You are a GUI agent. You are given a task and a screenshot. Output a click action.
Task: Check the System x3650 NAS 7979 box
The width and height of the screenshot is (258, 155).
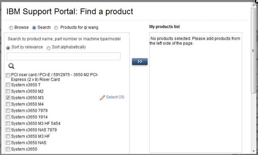[x=8, y=130]
